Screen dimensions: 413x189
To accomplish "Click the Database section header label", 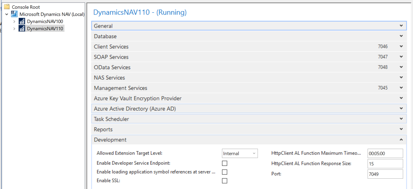I will pyautogui.click(x=105, y=36).
